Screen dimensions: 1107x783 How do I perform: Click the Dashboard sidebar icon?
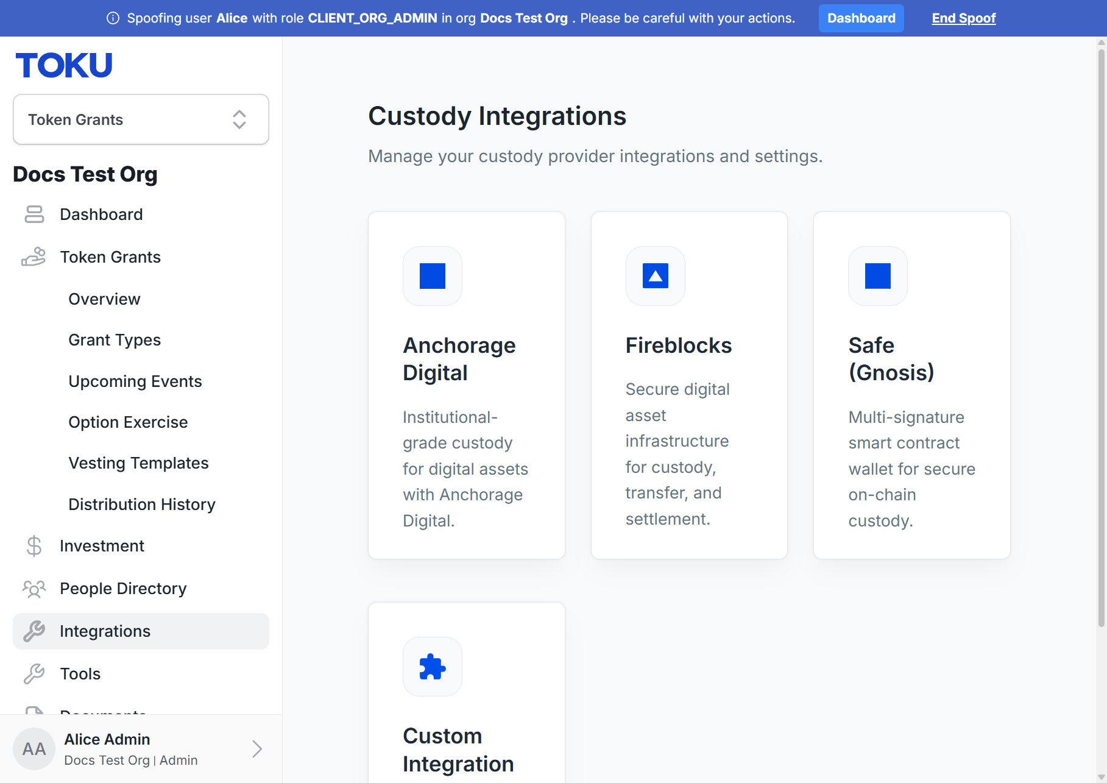point(34,214)
